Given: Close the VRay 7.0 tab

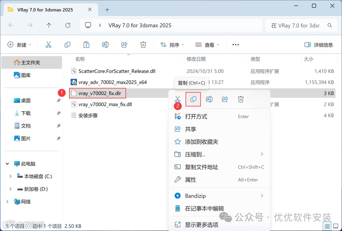Looking at the screenshot, I should [x=90, y=10].
